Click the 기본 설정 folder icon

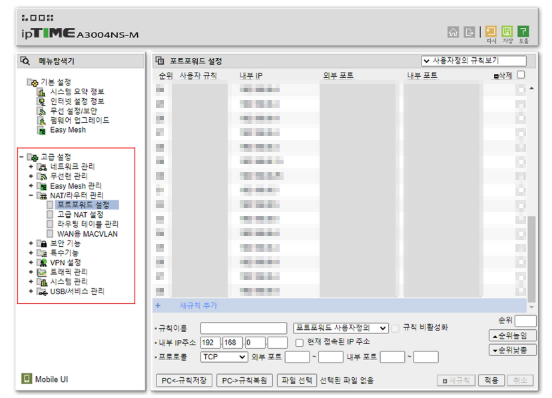[33, 82]
